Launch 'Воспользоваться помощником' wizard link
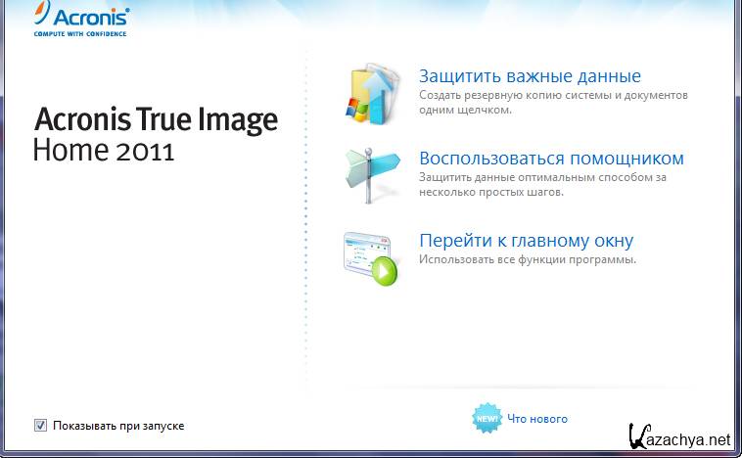Screen dimensions: 742x458 point(551,159)
